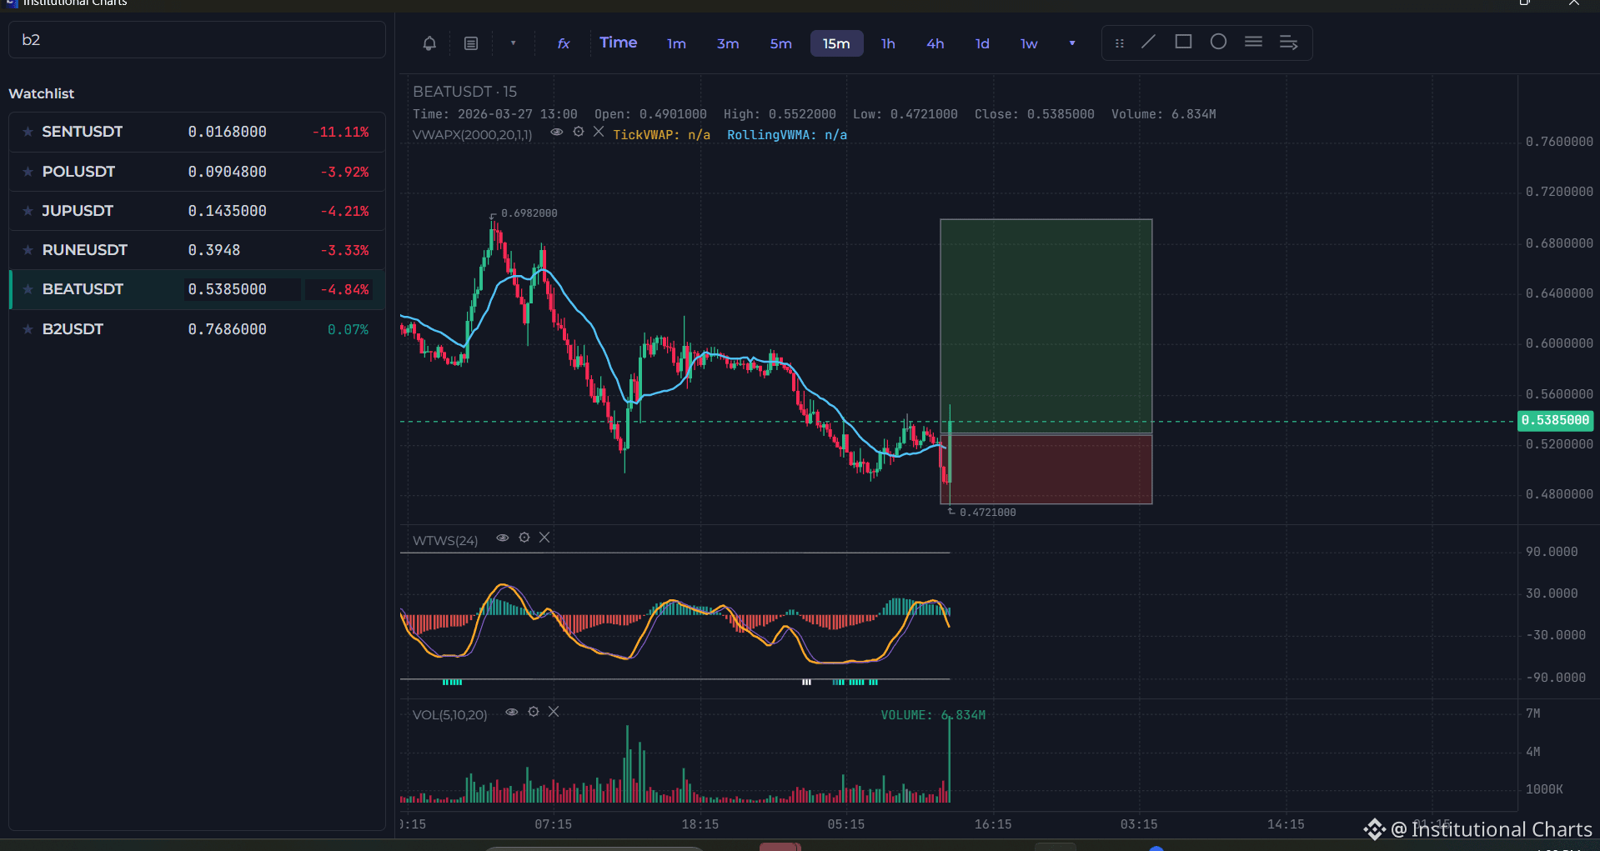Click the B2USDT 0.07% change value
This screenshot has width=1600, height=851.
click(x=348, y=330)
